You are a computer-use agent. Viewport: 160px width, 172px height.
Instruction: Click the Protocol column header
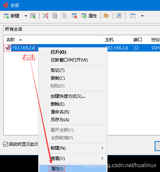155,40
